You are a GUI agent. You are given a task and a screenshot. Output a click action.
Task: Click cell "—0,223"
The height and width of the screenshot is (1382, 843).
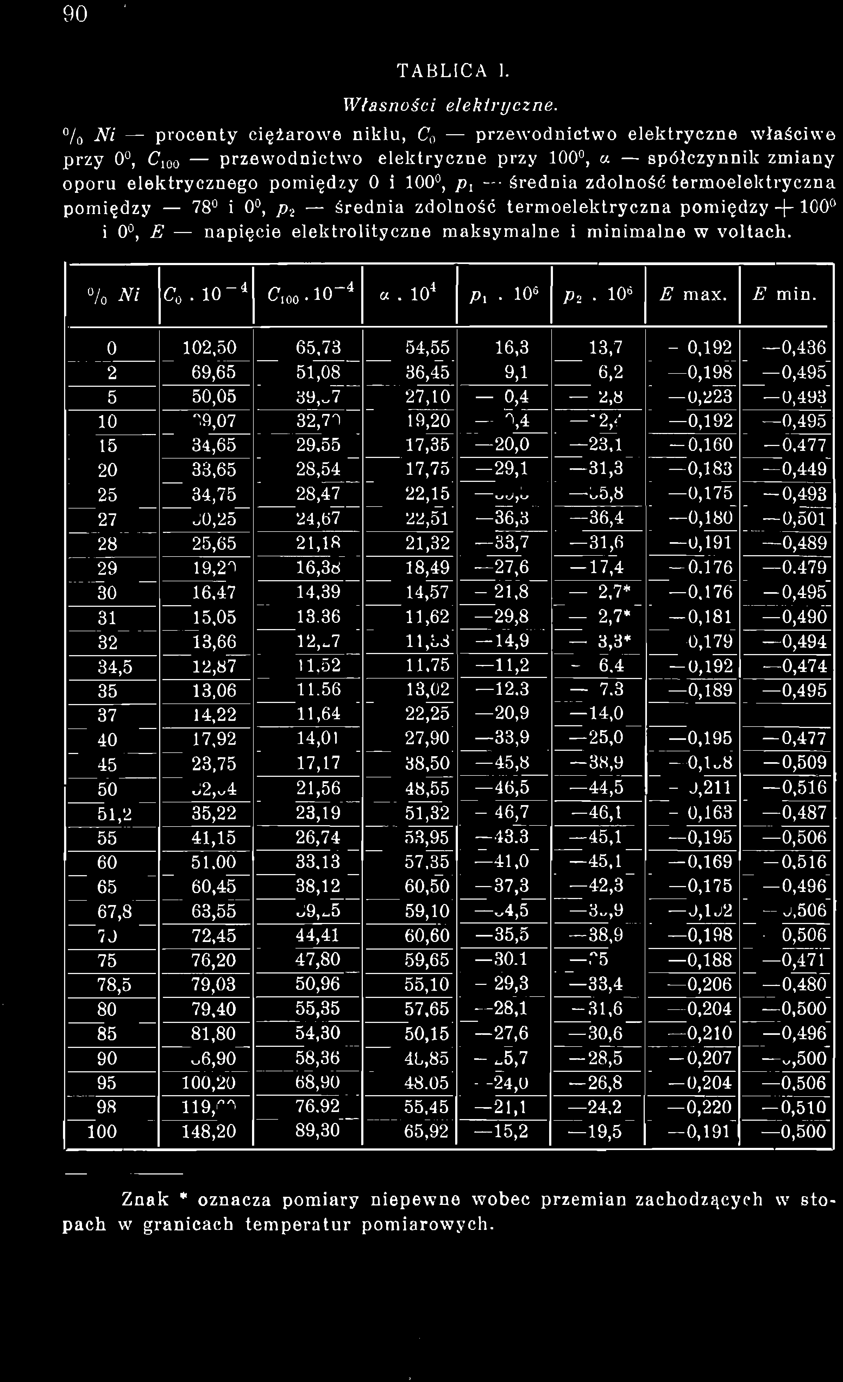coord(702,397)
